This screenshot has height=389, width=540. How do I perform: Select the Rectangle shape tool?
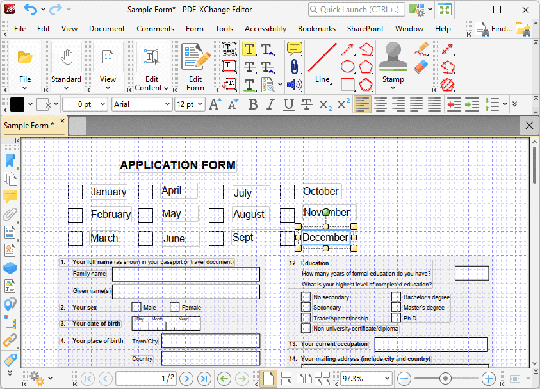pyautogui.click(x=347, y=84)
